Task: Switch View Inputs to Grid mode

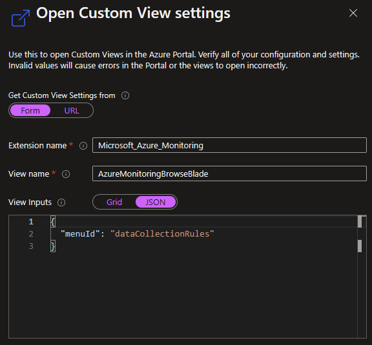Action: [x=114, y=202]
